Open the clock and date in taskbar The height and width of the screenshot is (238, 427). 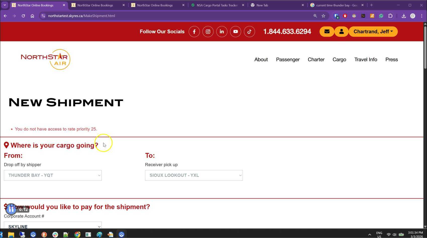[x=415, y=234]
